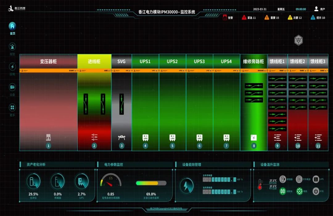Image resolution: width=333 pixels, height=216 pixels.
Task: Click the green 电缆 icon in temperature panel
Action: coord(299,191)
